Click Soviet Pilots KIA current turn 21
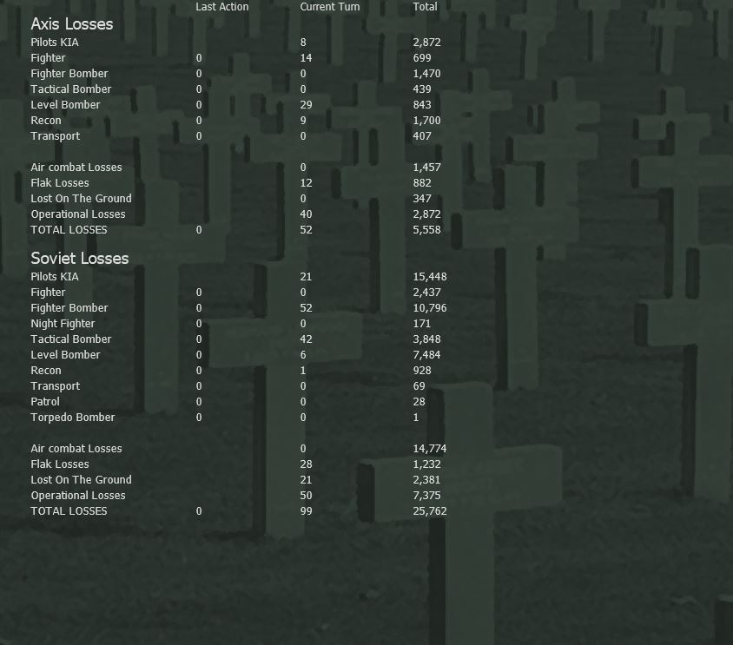Viewport: 733px width, 645px height. (x=307, y=277)
